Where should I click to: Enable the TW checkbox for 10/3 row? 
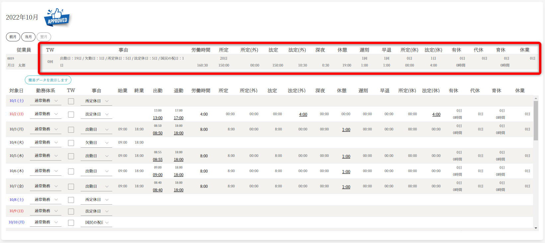coord(71,130)
